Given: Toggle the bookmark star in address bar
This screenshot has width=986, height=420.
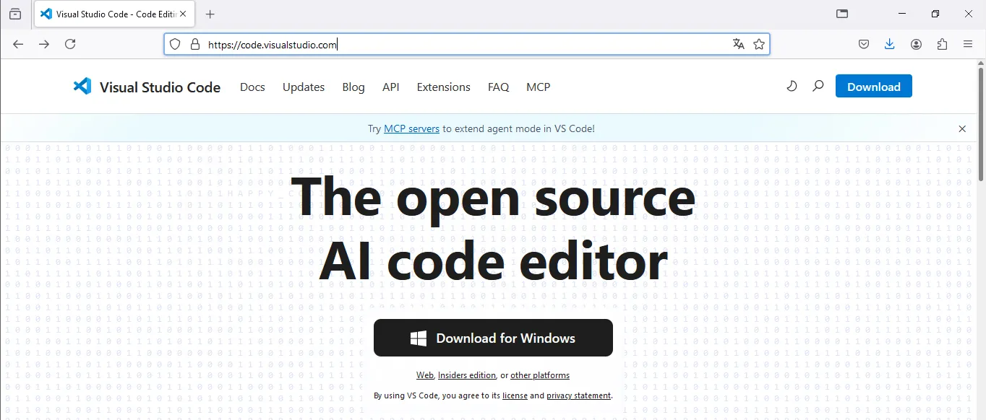Looking at the screenshot, I should [760, 44].
